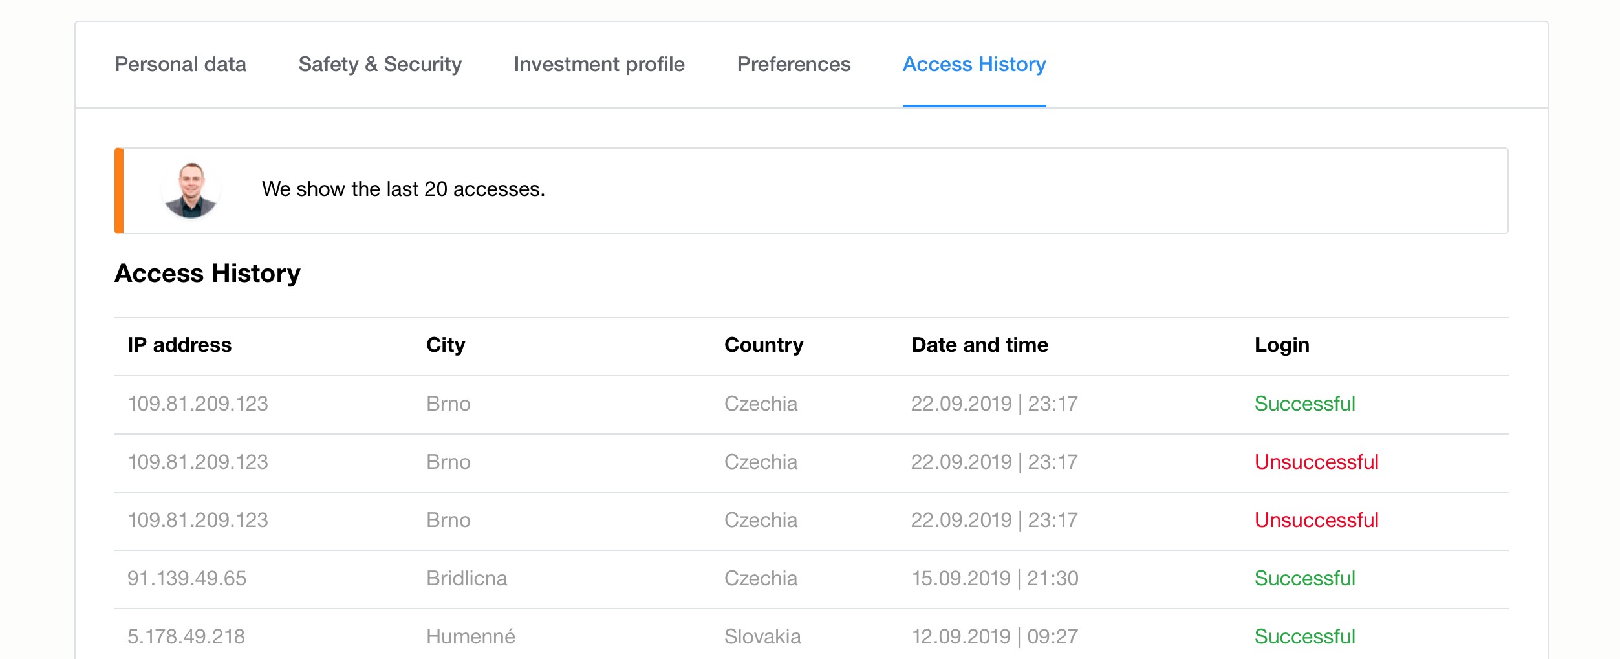
Task: Click the Date and time column header
Action: (x=980, y=345)
